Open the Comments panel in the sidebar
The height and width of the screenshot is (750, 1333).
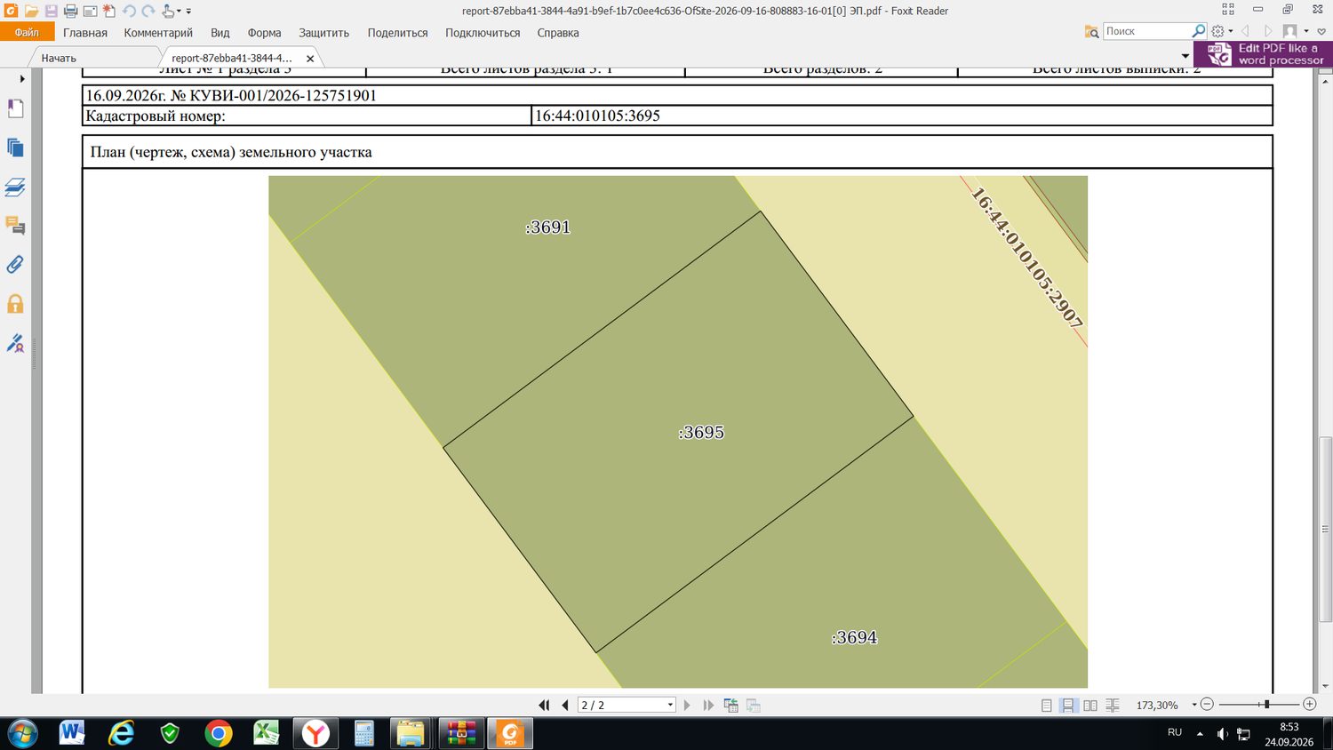click(15, 226)
